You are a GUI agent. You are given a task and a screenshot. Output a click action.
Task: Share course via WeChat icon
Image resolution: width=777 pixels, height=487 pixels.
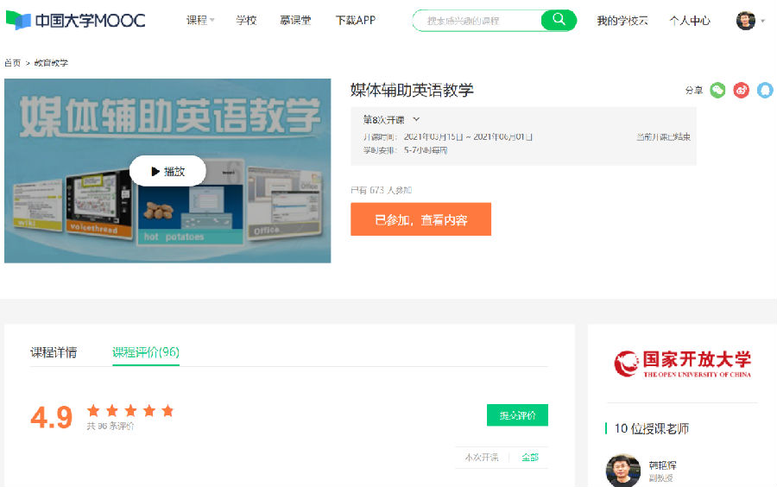[x=717, y=90]
